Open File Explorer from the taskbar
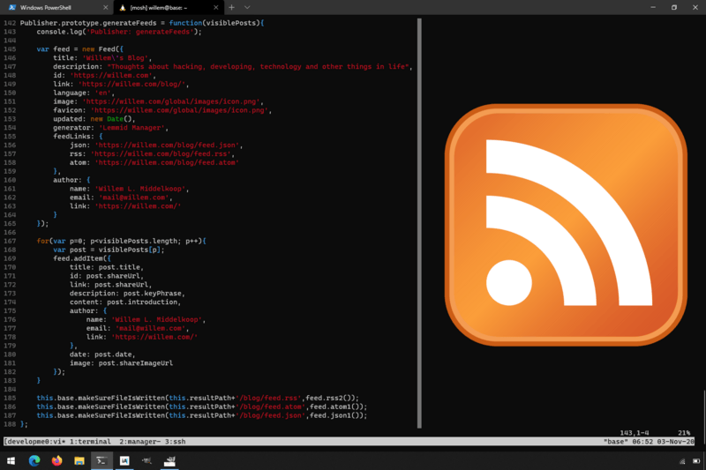 coord(79,460)
